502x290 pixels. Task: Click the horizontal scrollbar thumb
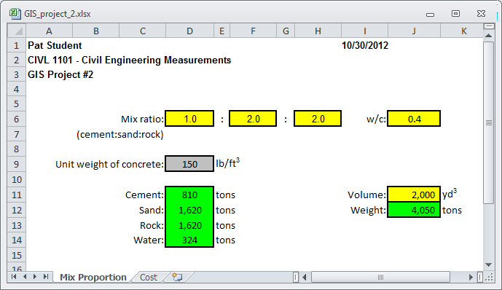point(380,277)
